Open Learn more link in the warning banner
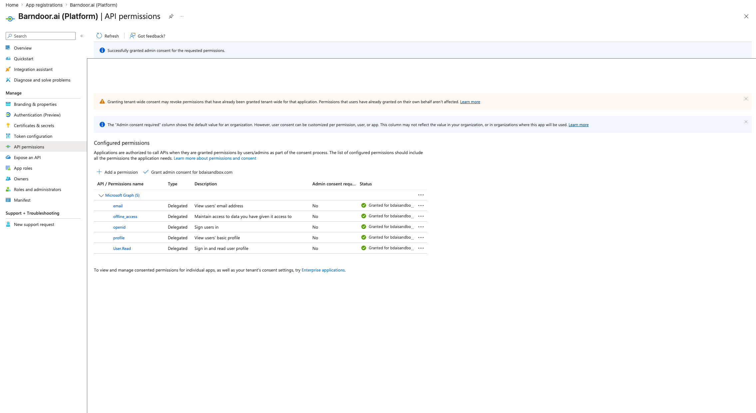 pyautogui.click(x=470, y=102)
